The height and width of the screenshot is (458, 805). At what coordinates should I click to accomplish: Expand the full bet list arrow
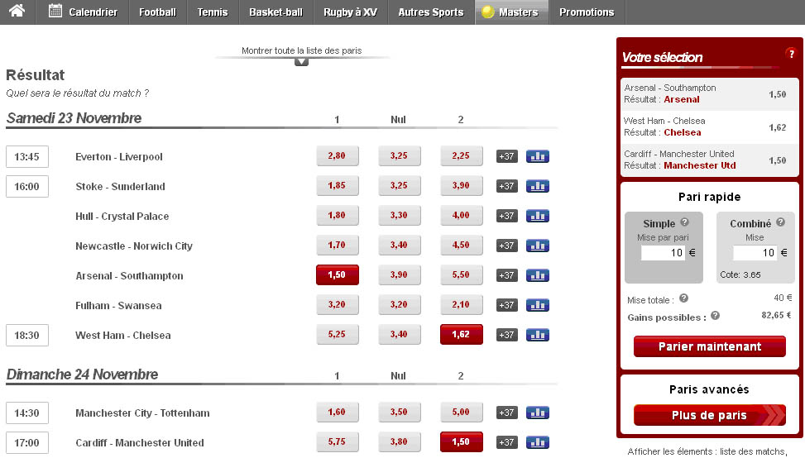coord(301,61)
